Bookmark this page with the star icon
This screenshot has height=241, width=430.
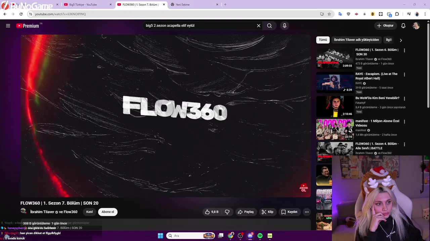coord(329,14)
